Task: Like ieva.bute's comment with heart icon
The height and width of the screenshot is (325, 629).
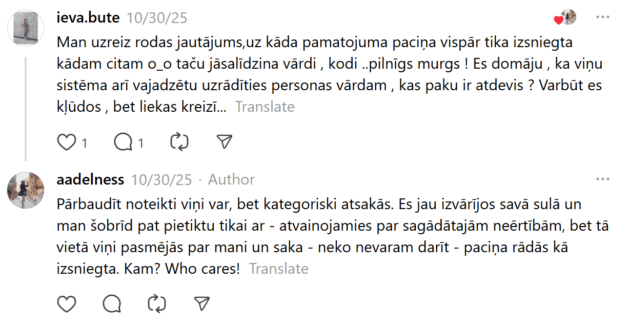Action: click(x=66, y=142)
